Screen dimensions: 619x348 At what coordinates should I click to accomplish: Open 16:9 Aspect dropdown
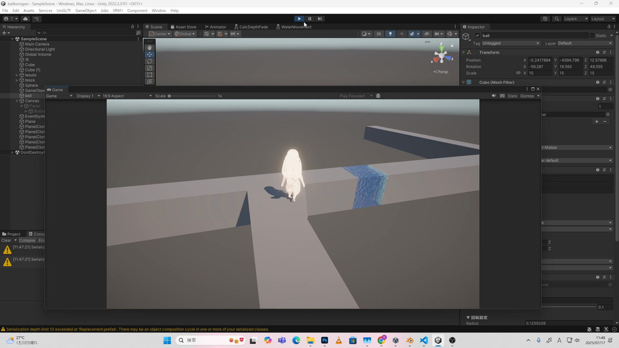[x=127, y=96]
